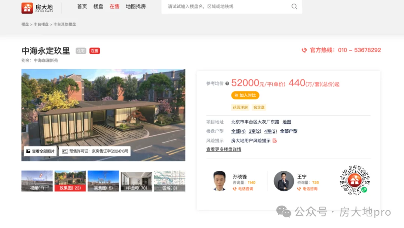Open the 样板间(70) thumbnail
Image resolution: width=404 pixels, height=228 pixels.
(136, 181)
